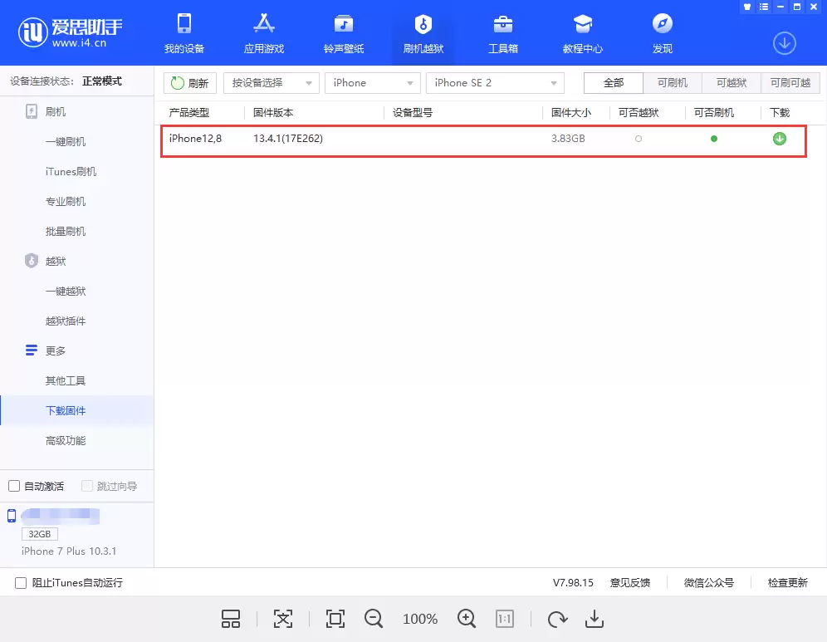Click firmware version 13.4.1(17E262)
The width and height of the screenshot is (827, 642).
pos(288,138)
